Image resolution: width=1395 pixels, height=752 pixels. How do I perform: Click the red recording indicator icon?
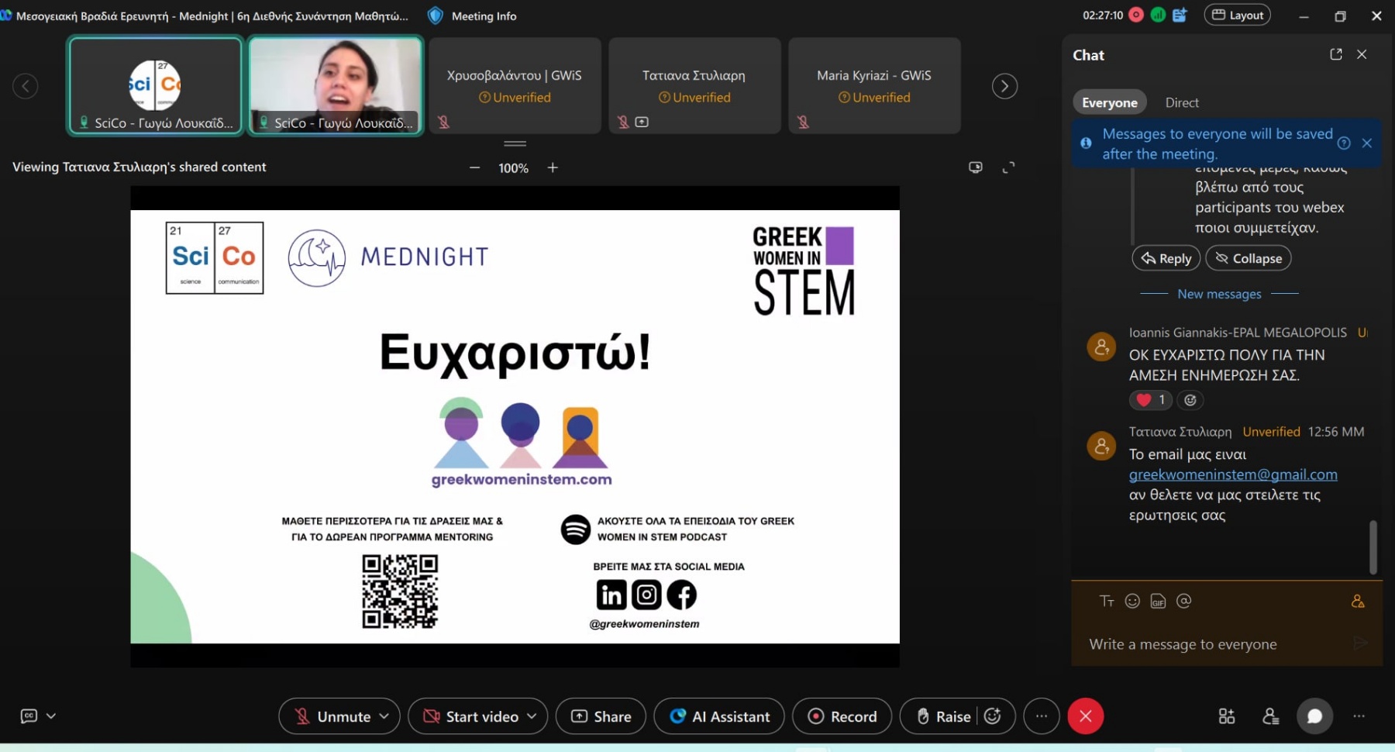1136,15
